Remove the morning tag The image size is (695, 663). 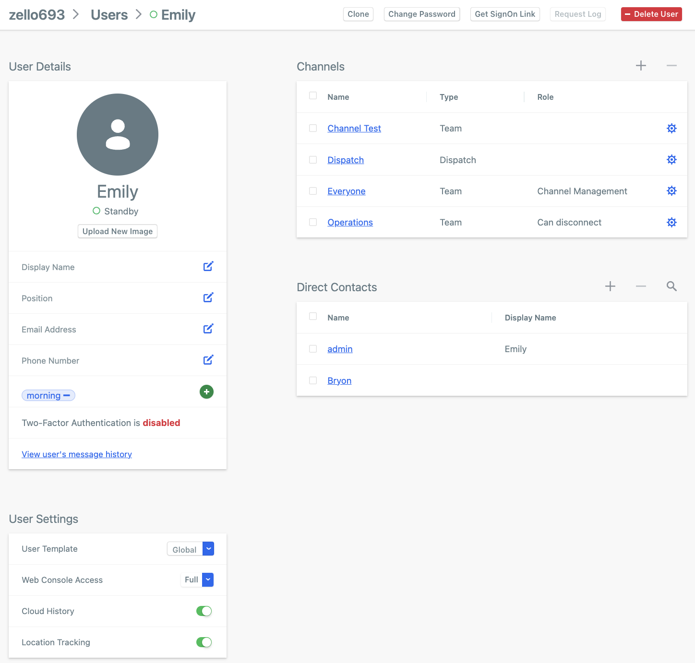[x=67, y=395]
